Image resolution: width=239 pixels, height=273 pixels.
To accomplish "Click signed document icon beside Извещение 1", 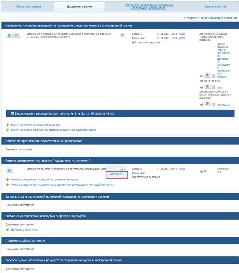I will tap(205, 171).
